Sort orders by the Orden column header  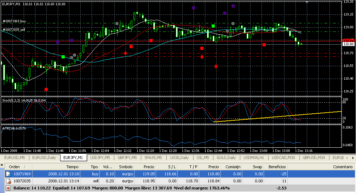click(16, 167)
